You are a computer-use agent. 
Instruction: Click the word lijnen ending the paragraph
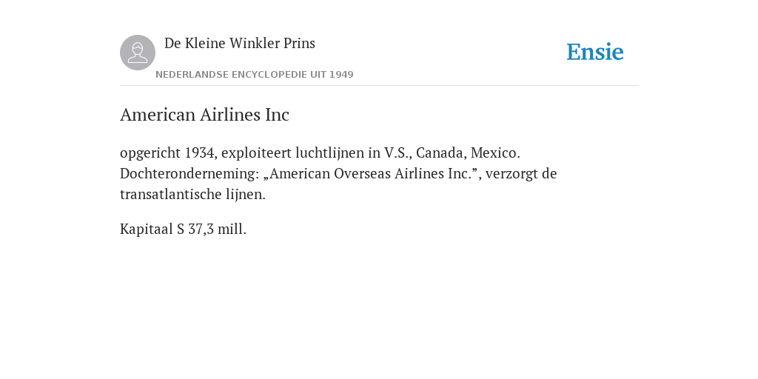coord(246,195)
